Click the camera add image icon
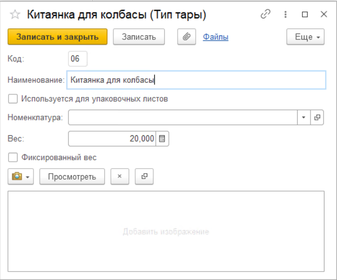Image resolution: width=337 pixels, height=280 pixels. coord(17,177)
